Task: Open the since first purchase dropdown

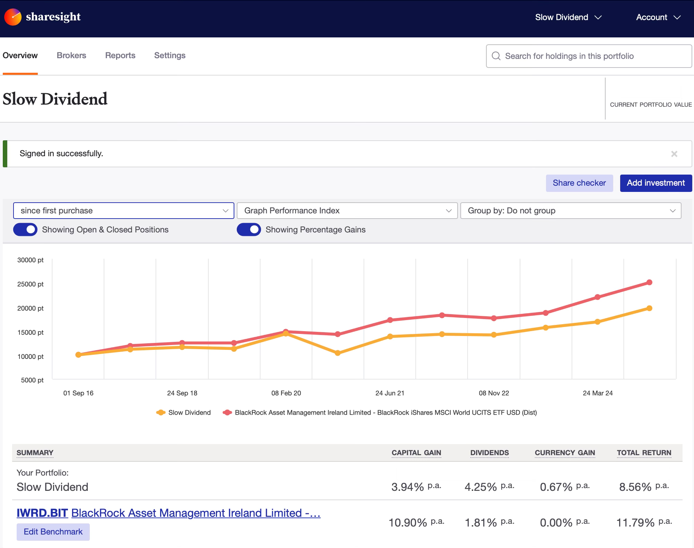Action: click(124, 211)
